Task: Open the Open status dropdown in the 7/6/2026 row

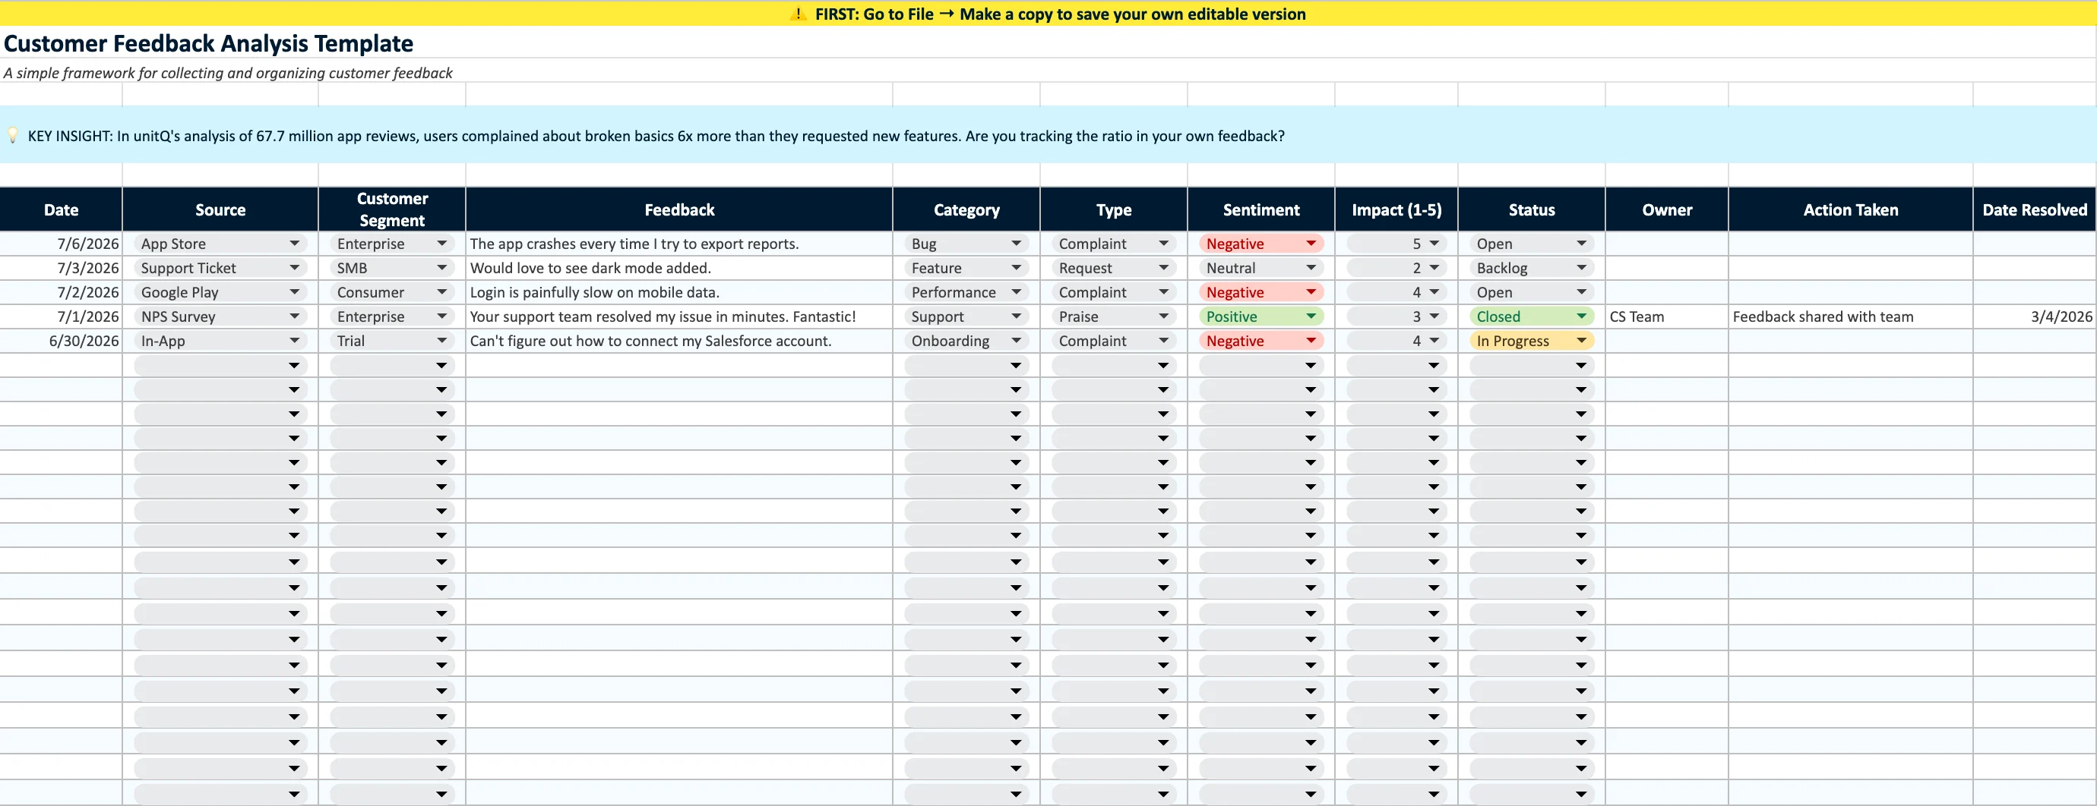Action: (1531, 243)
